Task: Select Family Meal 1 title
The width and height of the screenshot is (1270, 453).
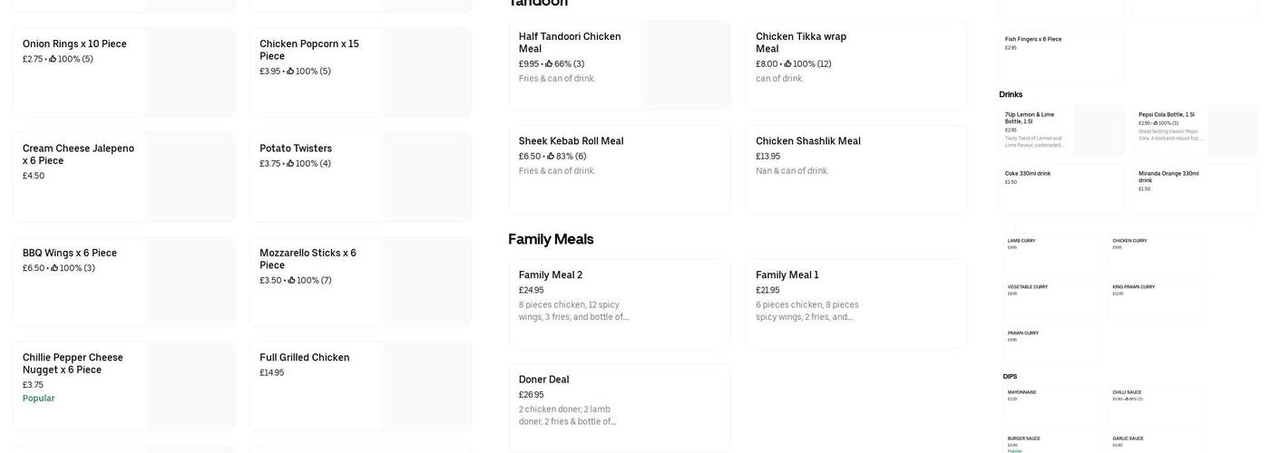Action: [786, 275]
